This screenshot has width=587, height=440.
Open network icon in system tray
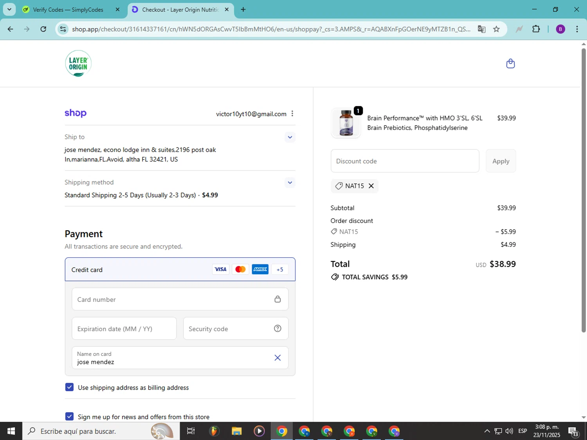pyautogui.click(x=498, y=431)
